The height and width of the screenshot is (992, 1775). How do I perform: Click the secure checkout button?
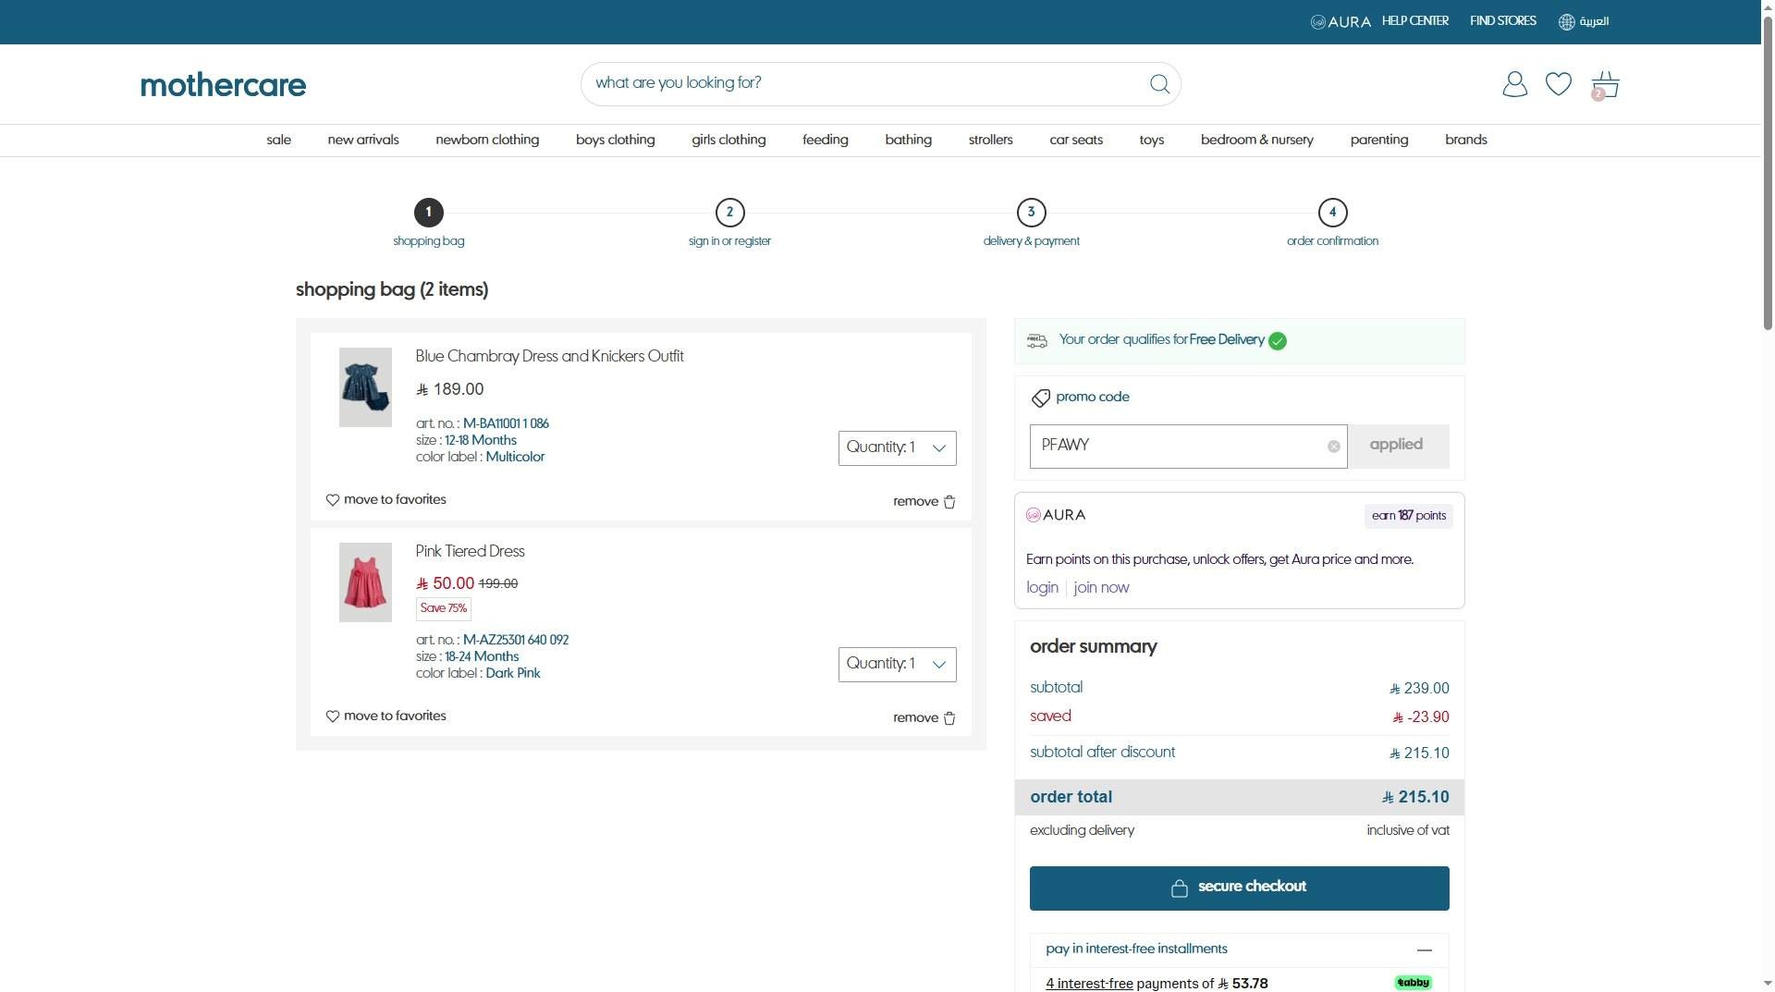point(1239,888)
